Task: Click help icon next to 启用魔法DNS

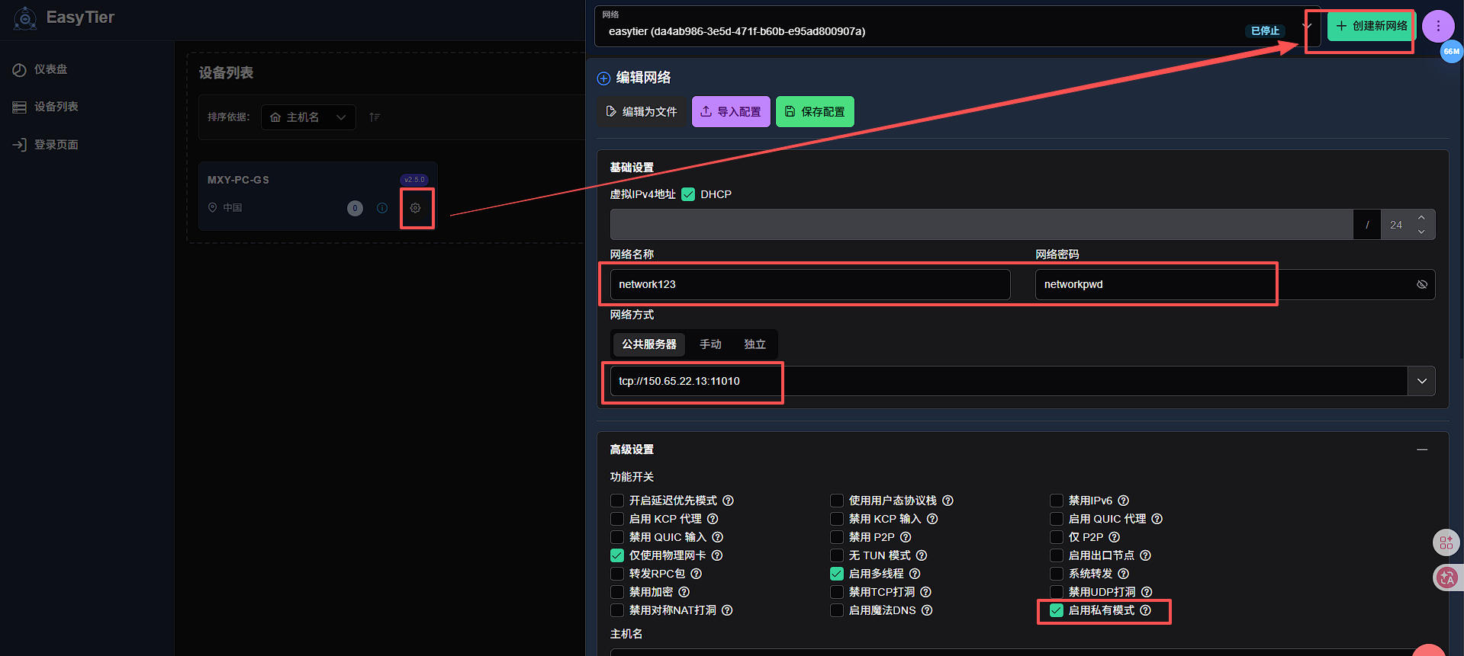Action: (x=927, y=610)
